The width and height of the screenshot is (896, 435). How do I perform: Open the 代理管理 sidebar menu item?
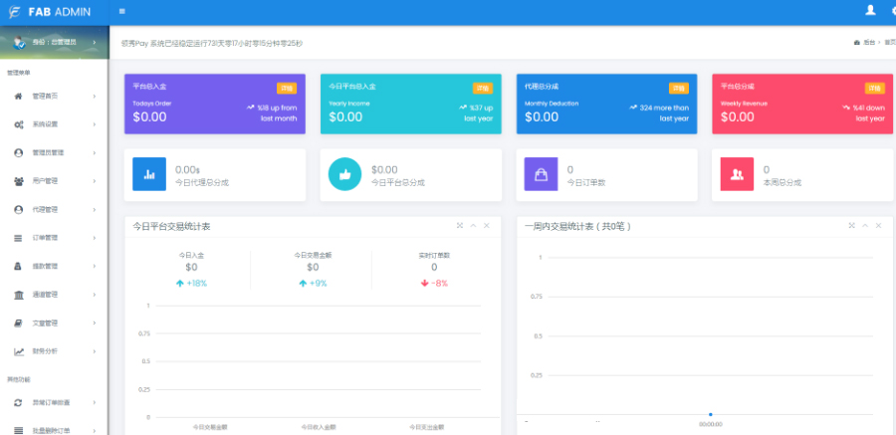[x=55, y=210]
